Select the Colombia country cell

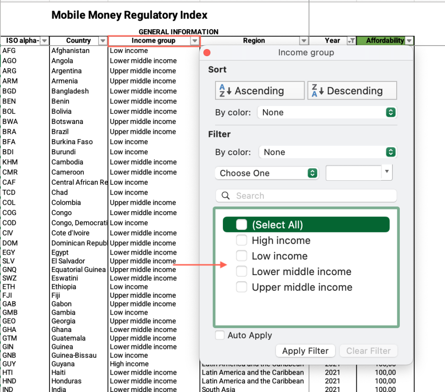coord(79,203)
